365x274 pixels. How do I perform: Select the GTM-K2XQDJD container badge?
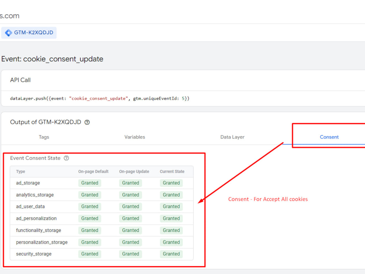[29, 33]
